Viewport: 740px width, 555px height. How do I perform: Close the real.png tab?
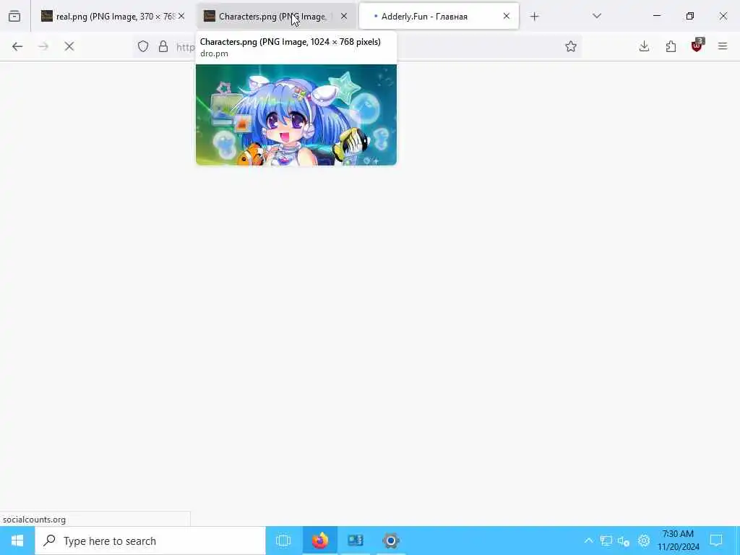click(x=181, y=17)
